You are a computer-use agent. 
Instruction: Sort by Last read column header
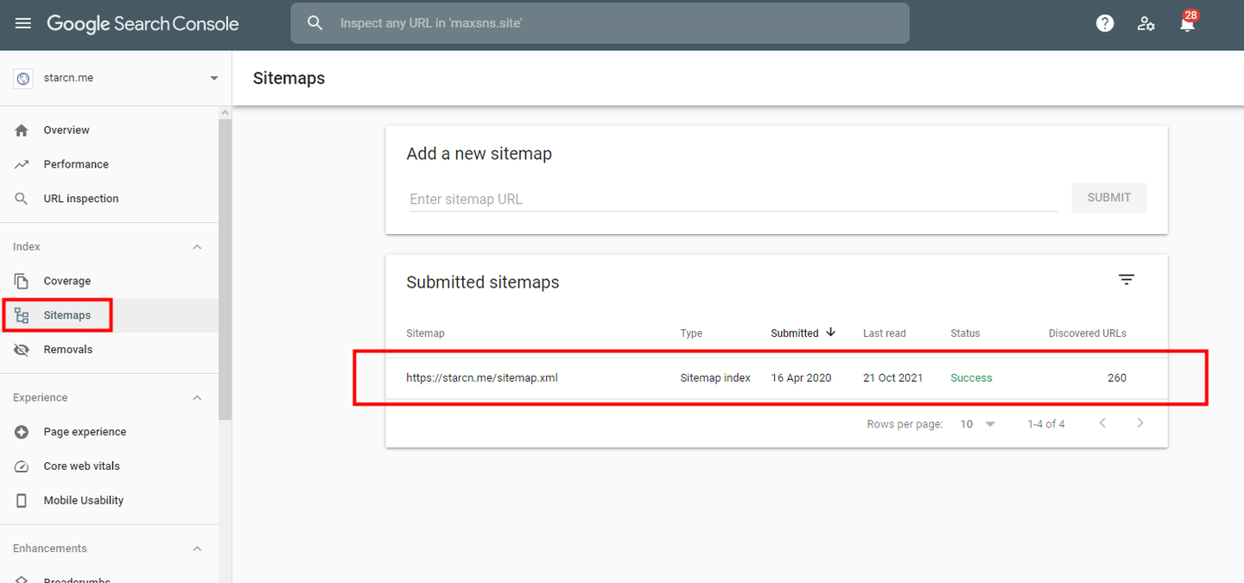tap(885, 333)
